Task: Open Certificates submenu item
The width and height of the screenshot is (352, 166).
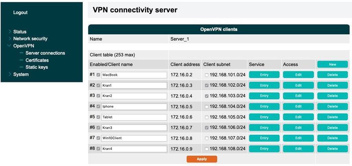Action: [37, 60]
